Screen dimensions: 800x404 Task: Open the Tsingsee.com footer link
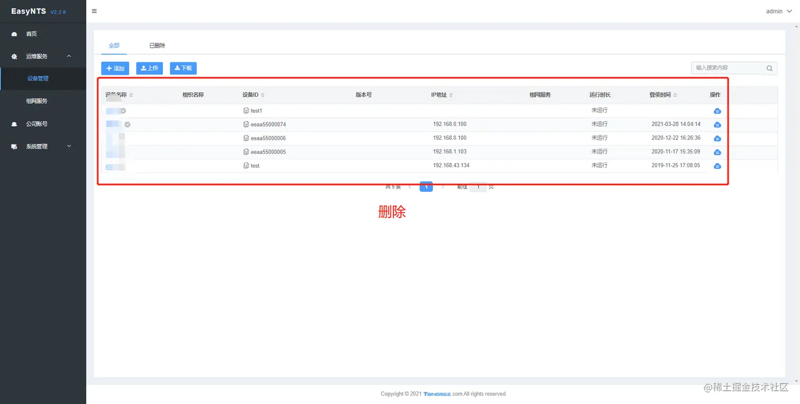(443, 394)
